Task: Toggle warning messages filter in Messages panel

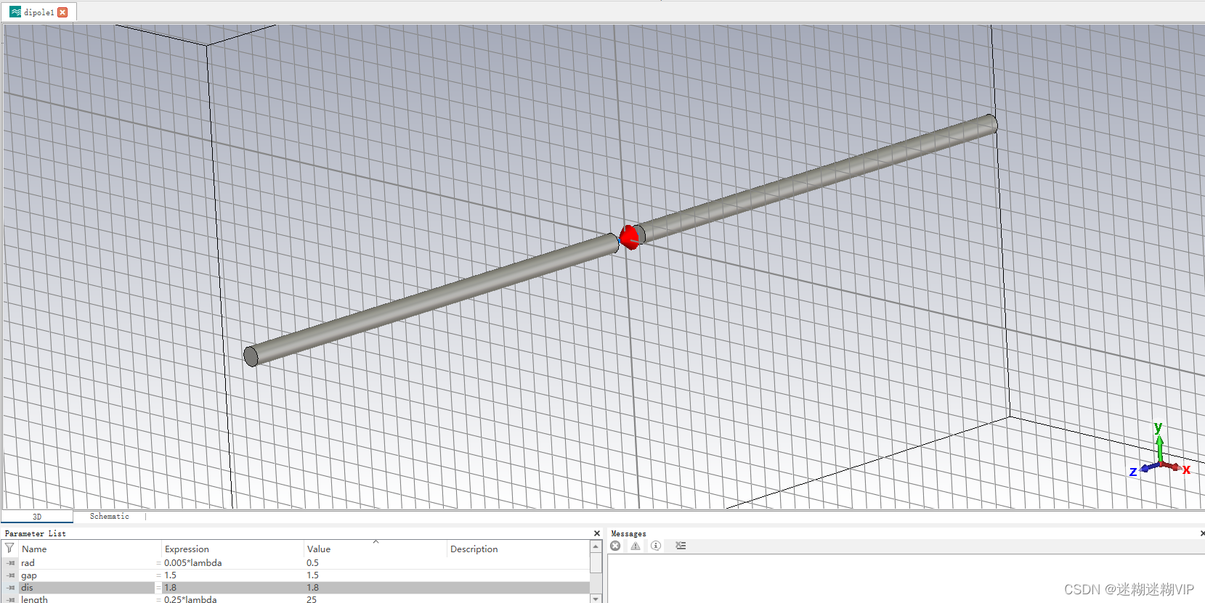Action: click(636, 546)
